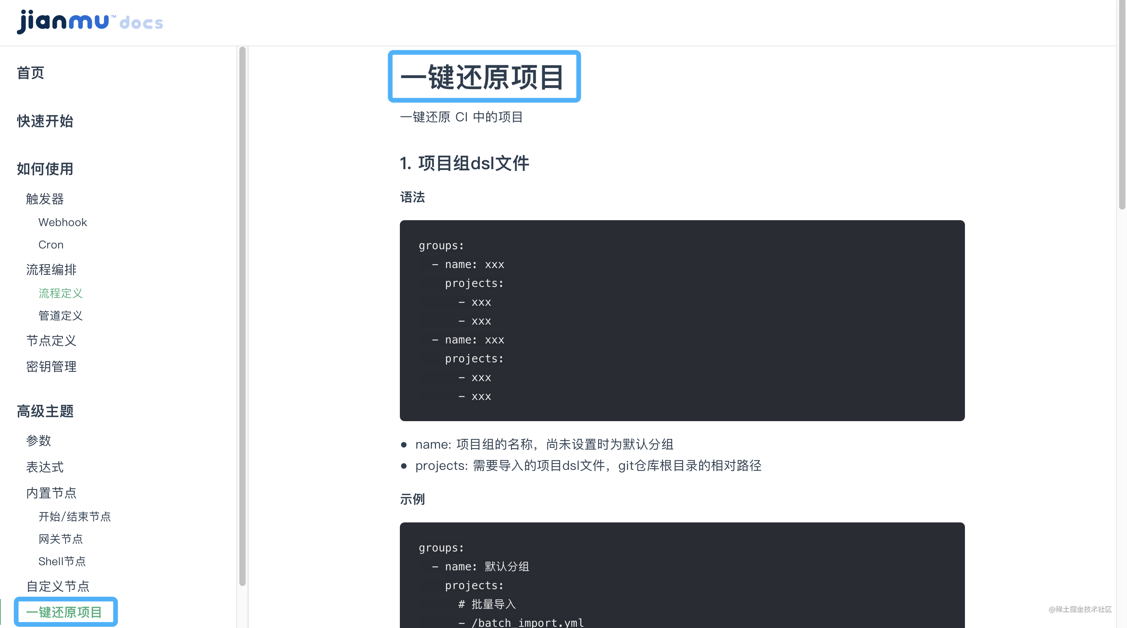Open the 参数 page

point(38,441)
